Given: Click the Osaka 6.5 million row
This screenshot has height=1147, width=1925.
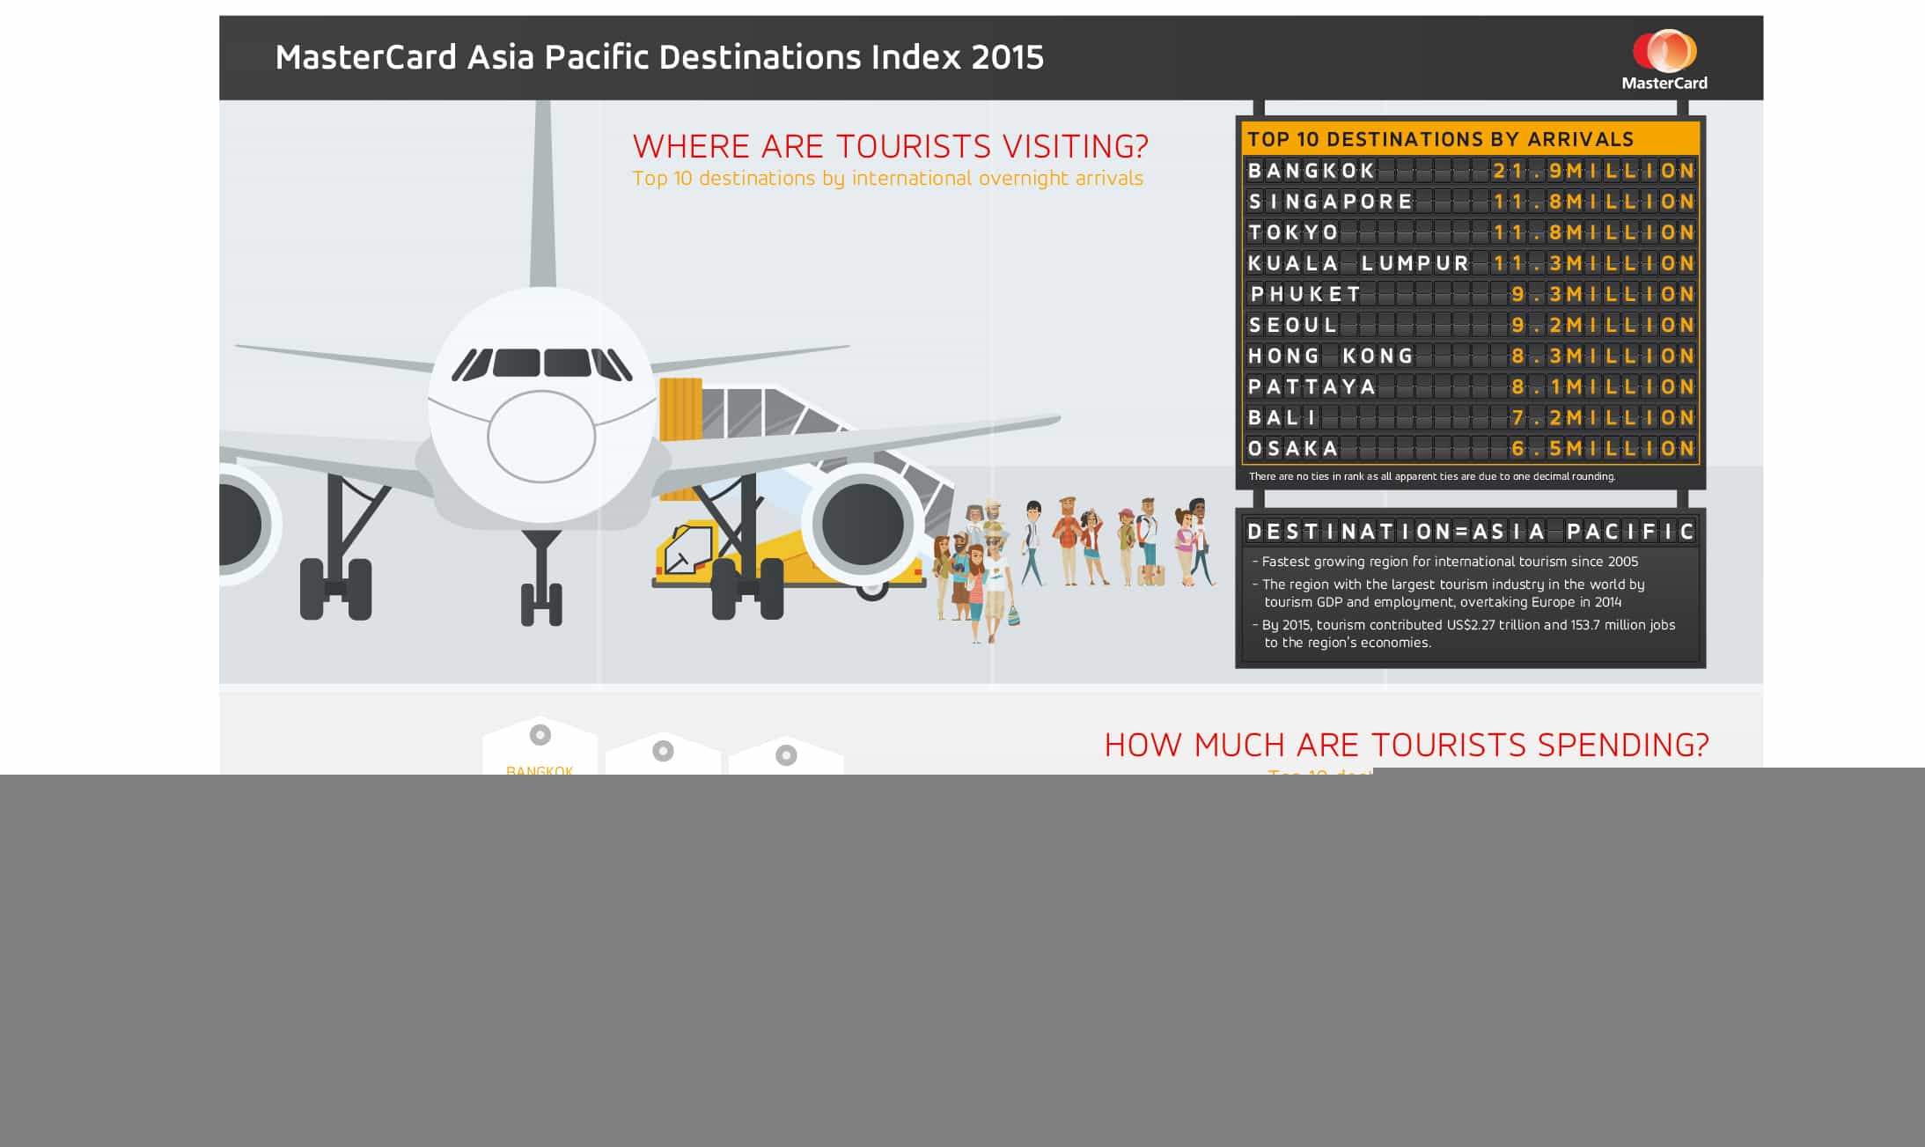Looking at the screenshot, I should 1470,448.
